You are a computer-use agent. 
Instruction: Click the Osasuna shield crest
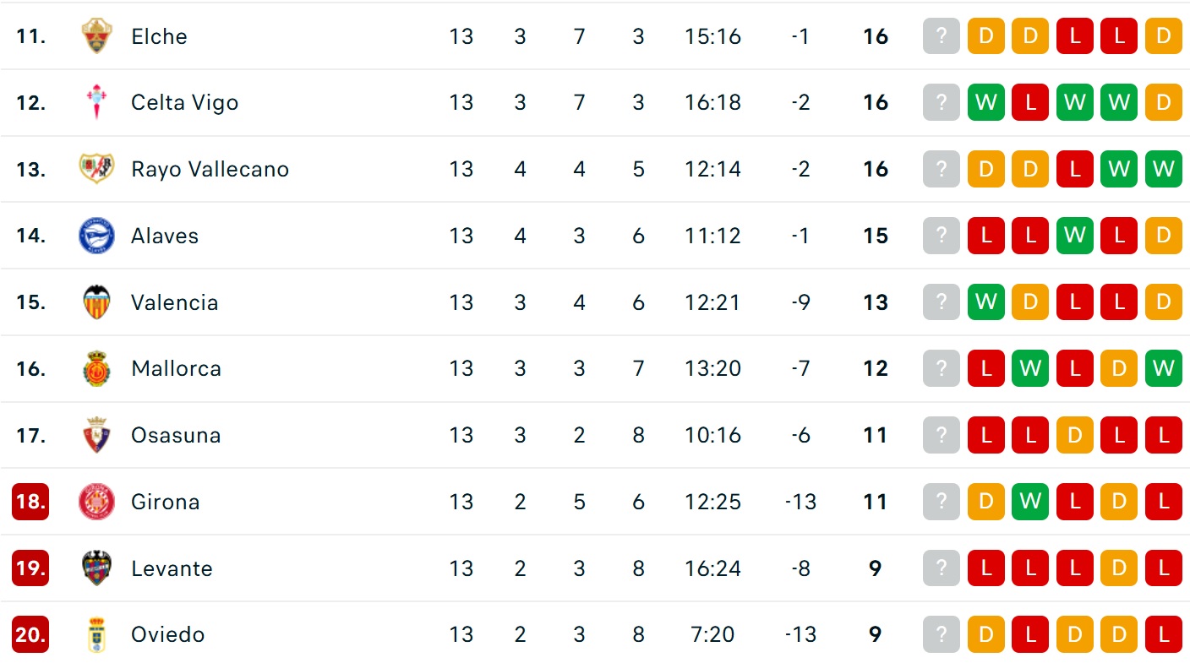[96, 435]
